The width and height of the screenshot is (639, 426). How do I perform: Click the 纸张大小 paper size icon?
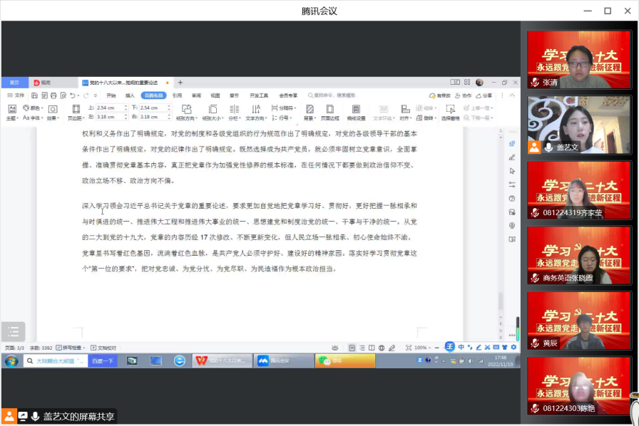(213, 112)
